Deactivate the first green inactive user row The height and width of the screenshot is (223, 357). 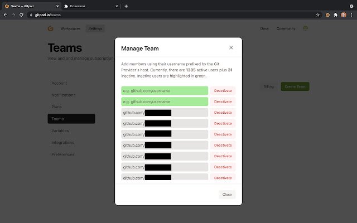(x=223, y=90)
